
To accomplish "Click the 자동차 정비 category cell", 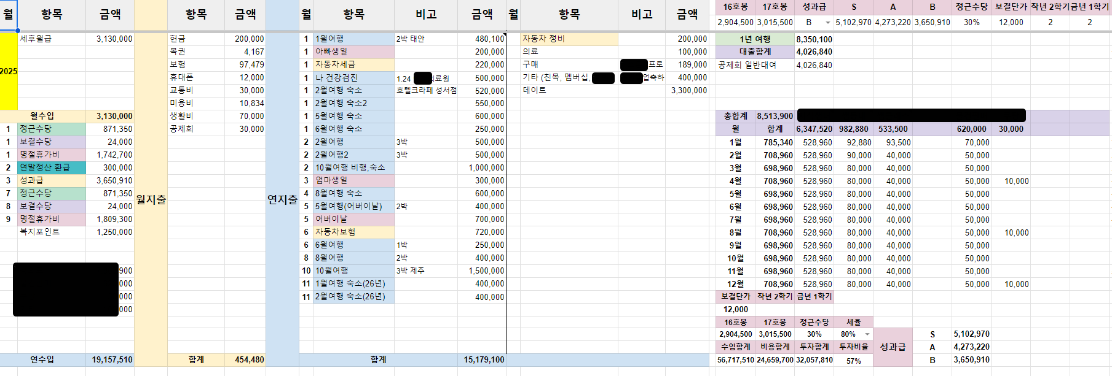I will 569,39.
